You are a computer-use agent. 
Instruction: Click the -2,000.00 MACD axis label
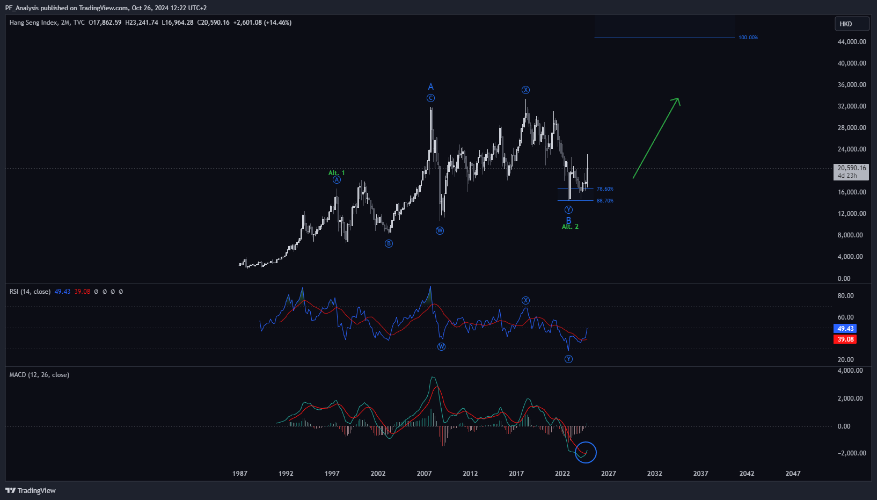pos(852,453)
